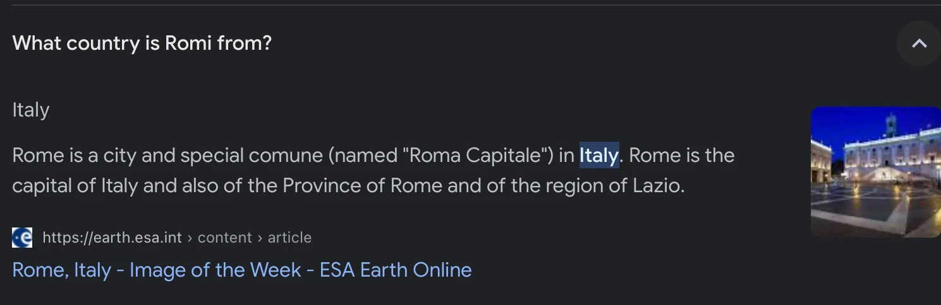Click the "content" breadcrumb segment
Screen dimensions: 941x305
click(x=225, y=238)
